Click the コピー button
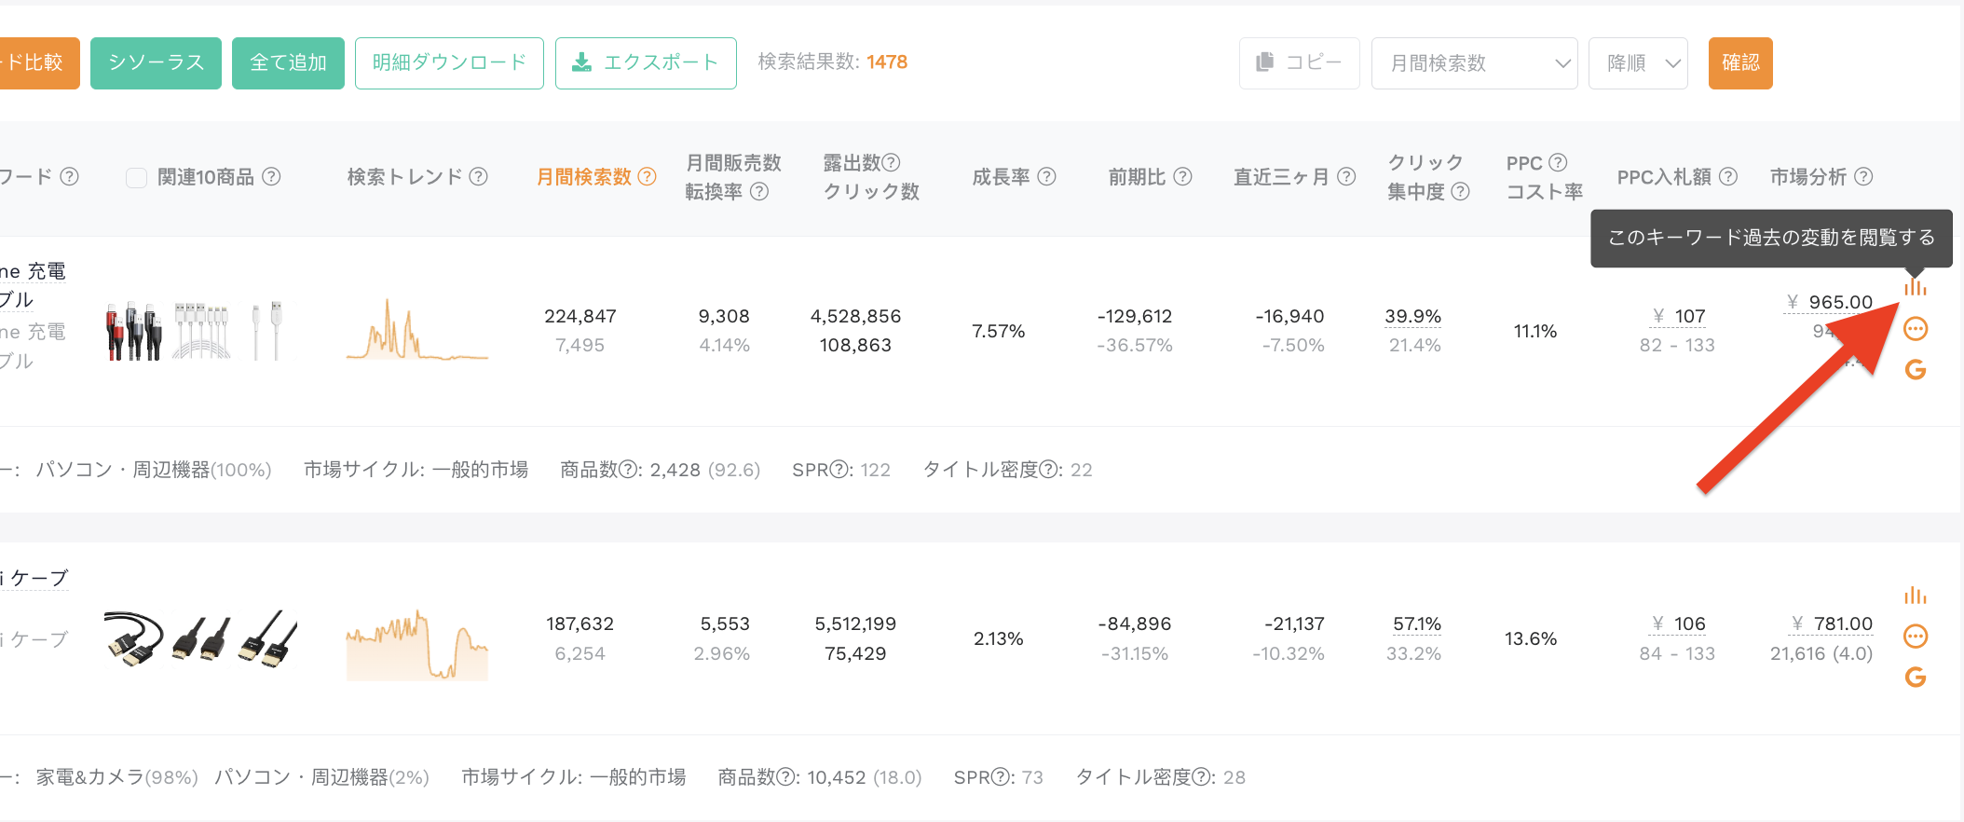Screen dimensions: 1964x822 [1299, 63]
